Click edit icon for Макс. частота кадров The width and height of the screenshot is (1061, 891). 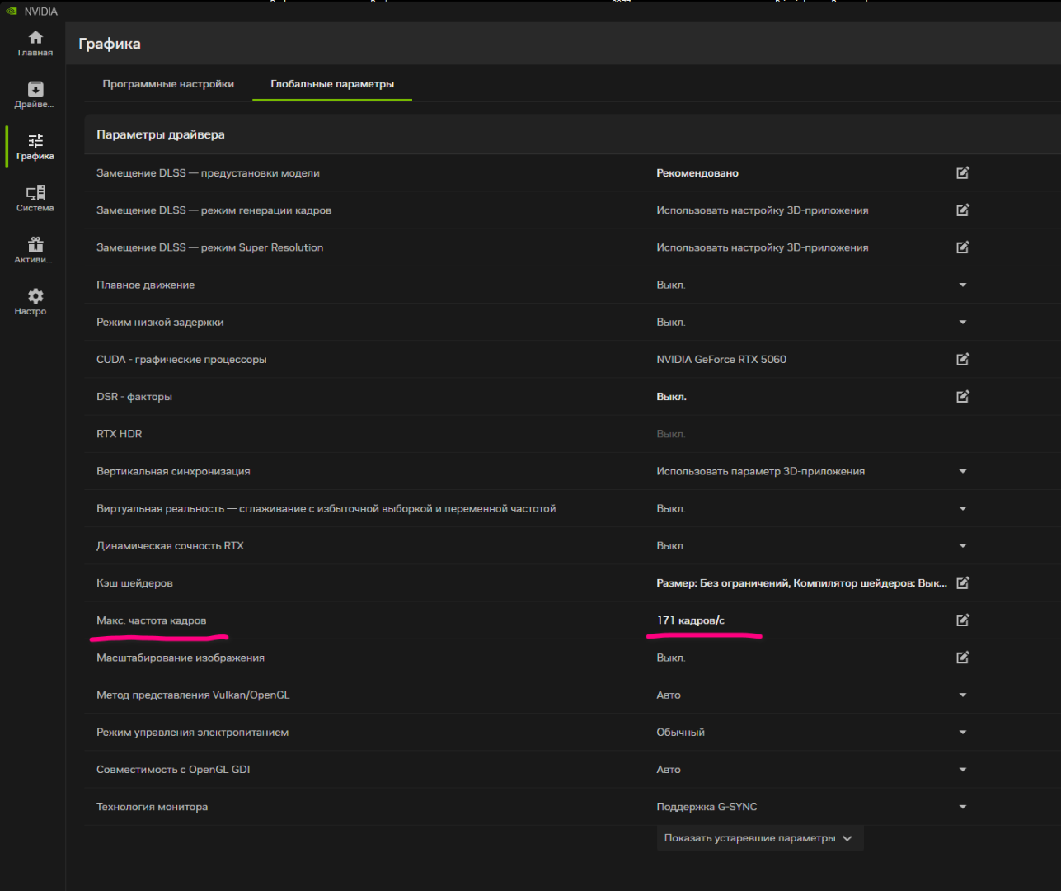(x=962, y=620)
